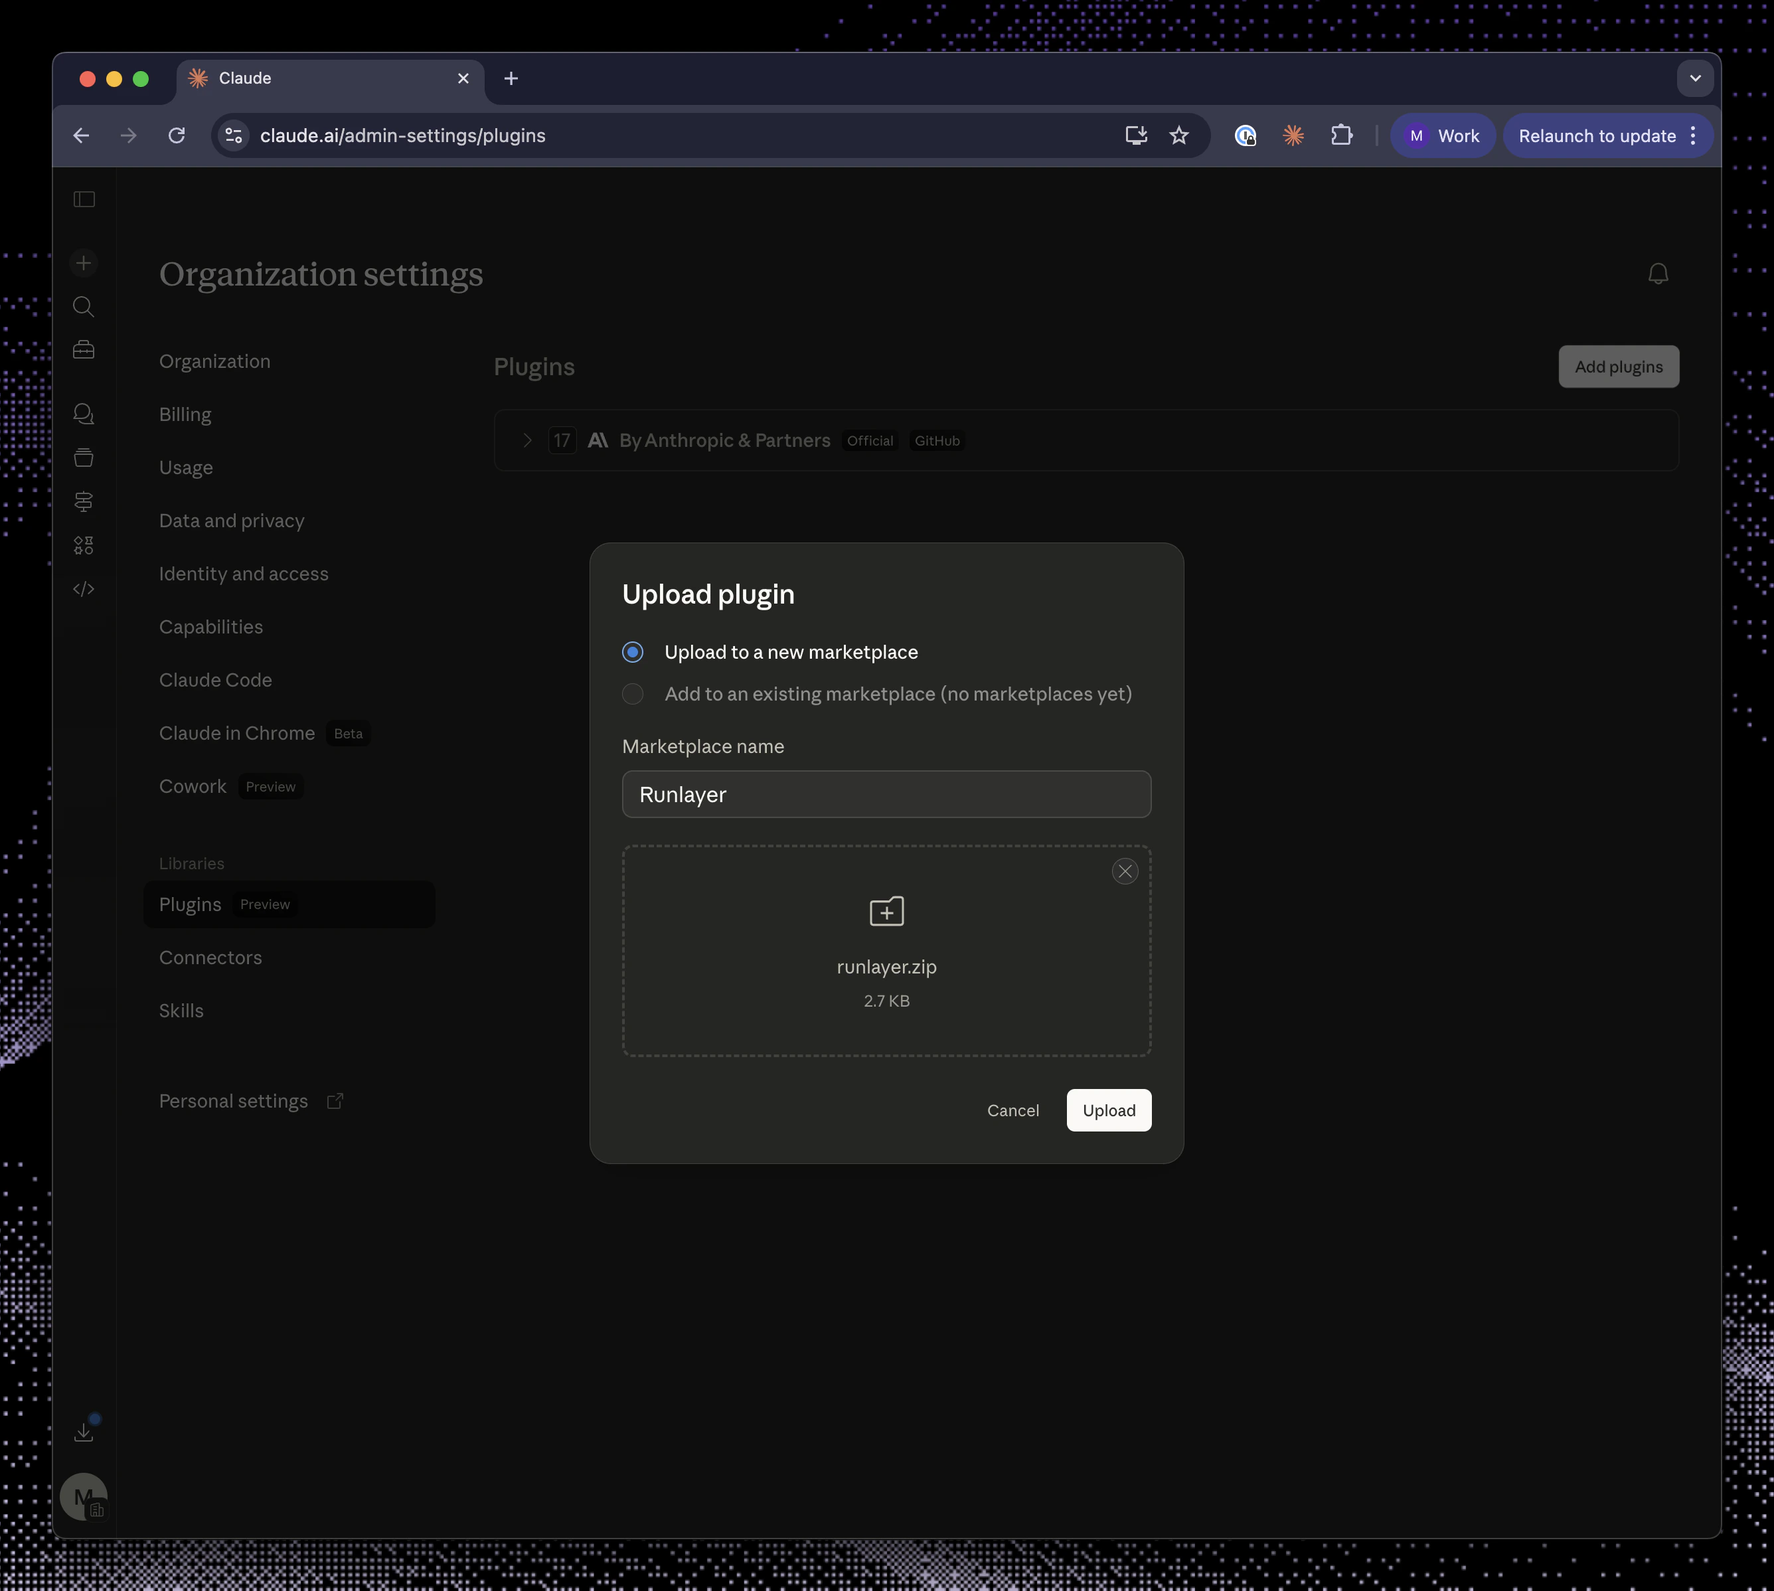Choose Add to an existing marketplace option

pos(632,693)
